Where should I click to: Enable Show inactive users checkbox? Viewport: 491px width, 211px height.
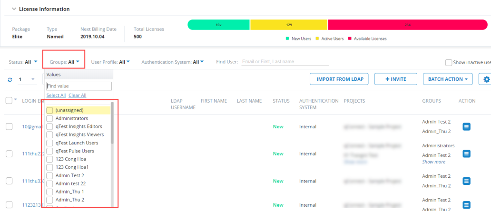pyautogui.click(x=448, y=62)
